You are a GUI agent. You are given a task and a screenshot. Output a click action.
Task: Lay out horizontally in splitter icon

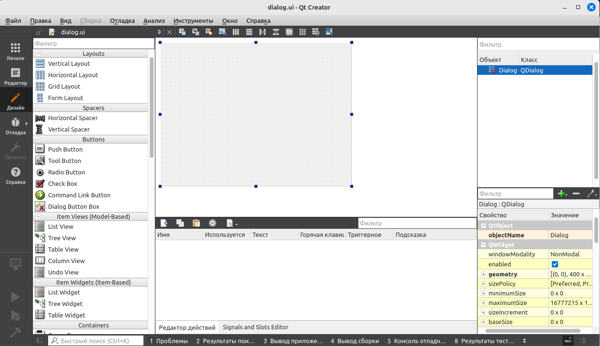(262, 32)
